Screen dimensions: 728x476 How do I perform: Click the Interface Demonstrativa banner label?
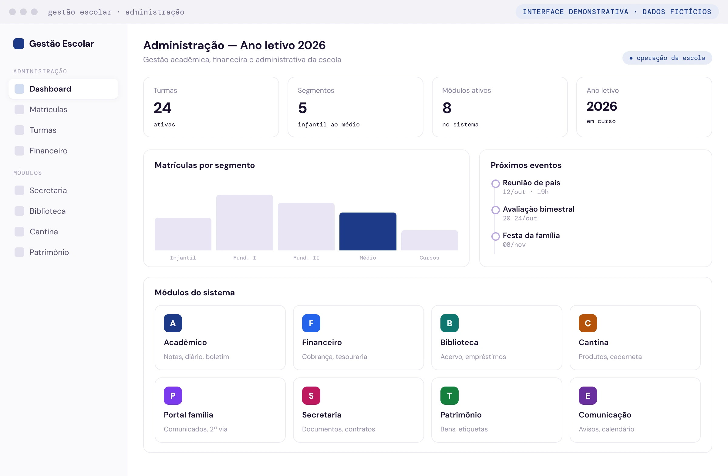coord(617,12)
